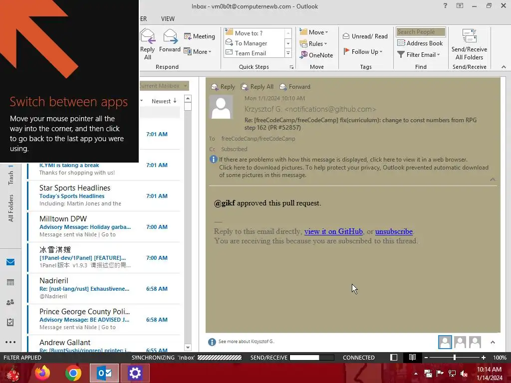
Task: Open the VIEW ribbon tab
Action: tap(168, 19)
